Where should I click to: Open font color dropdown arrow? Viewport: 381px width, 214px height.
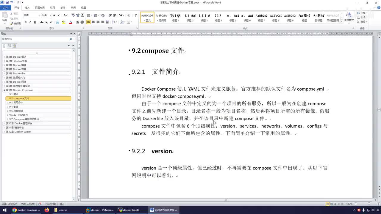[74, 22]
